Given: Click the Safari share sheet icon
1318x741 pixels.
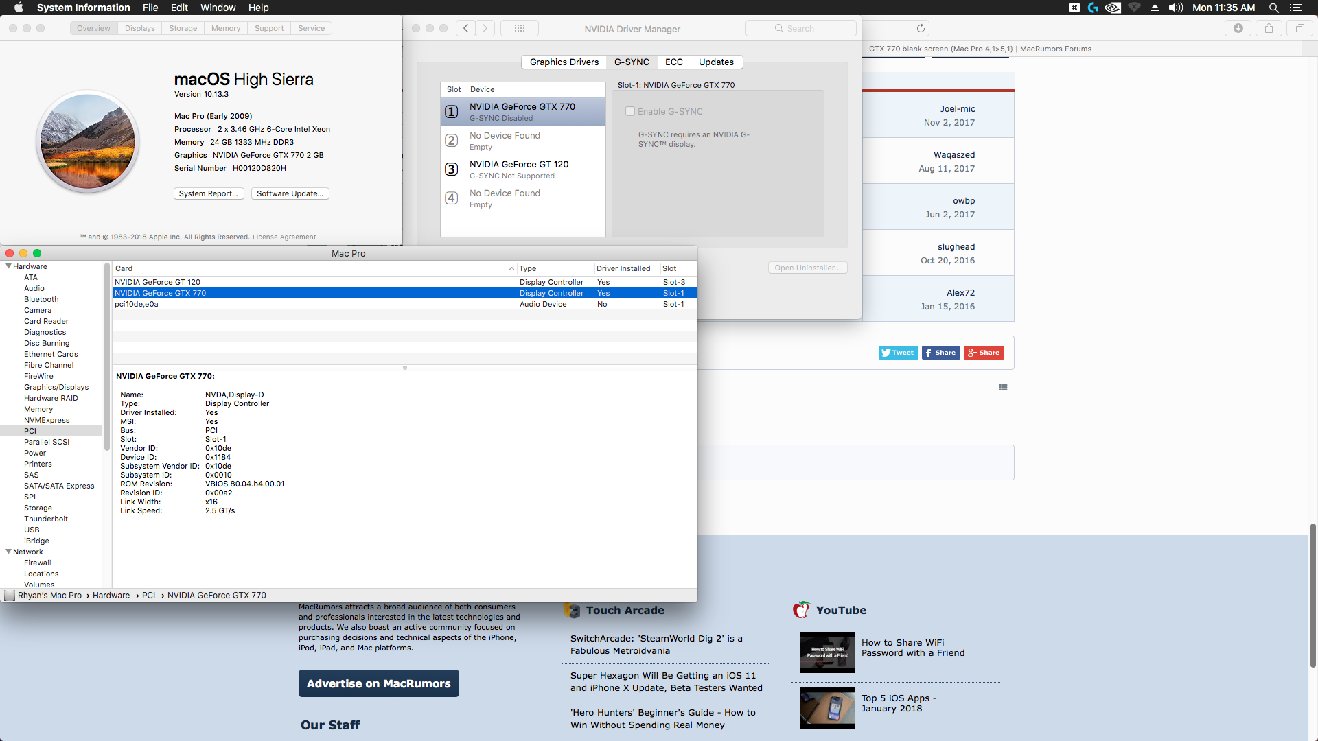Looking at the screenshot, I should coord(1269,28).
